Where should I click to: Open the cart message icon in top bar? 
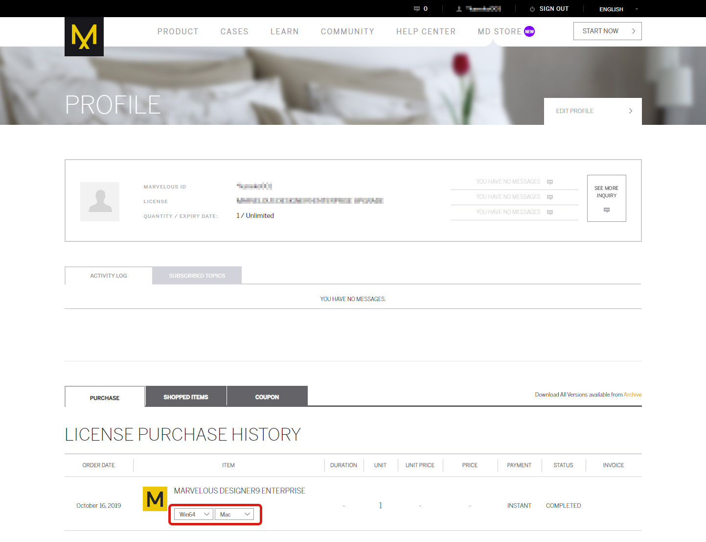coord(417,9)
